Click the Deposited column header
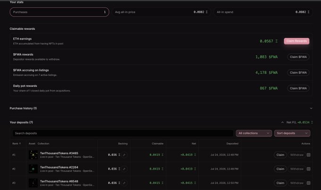The width and height of the screenshot is (321, 190). pos(232,144)
